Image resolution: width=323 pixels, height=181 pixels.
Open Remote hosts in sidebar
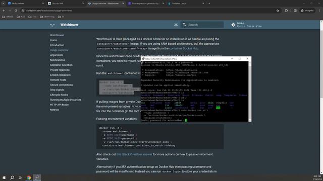pos(58,80)
